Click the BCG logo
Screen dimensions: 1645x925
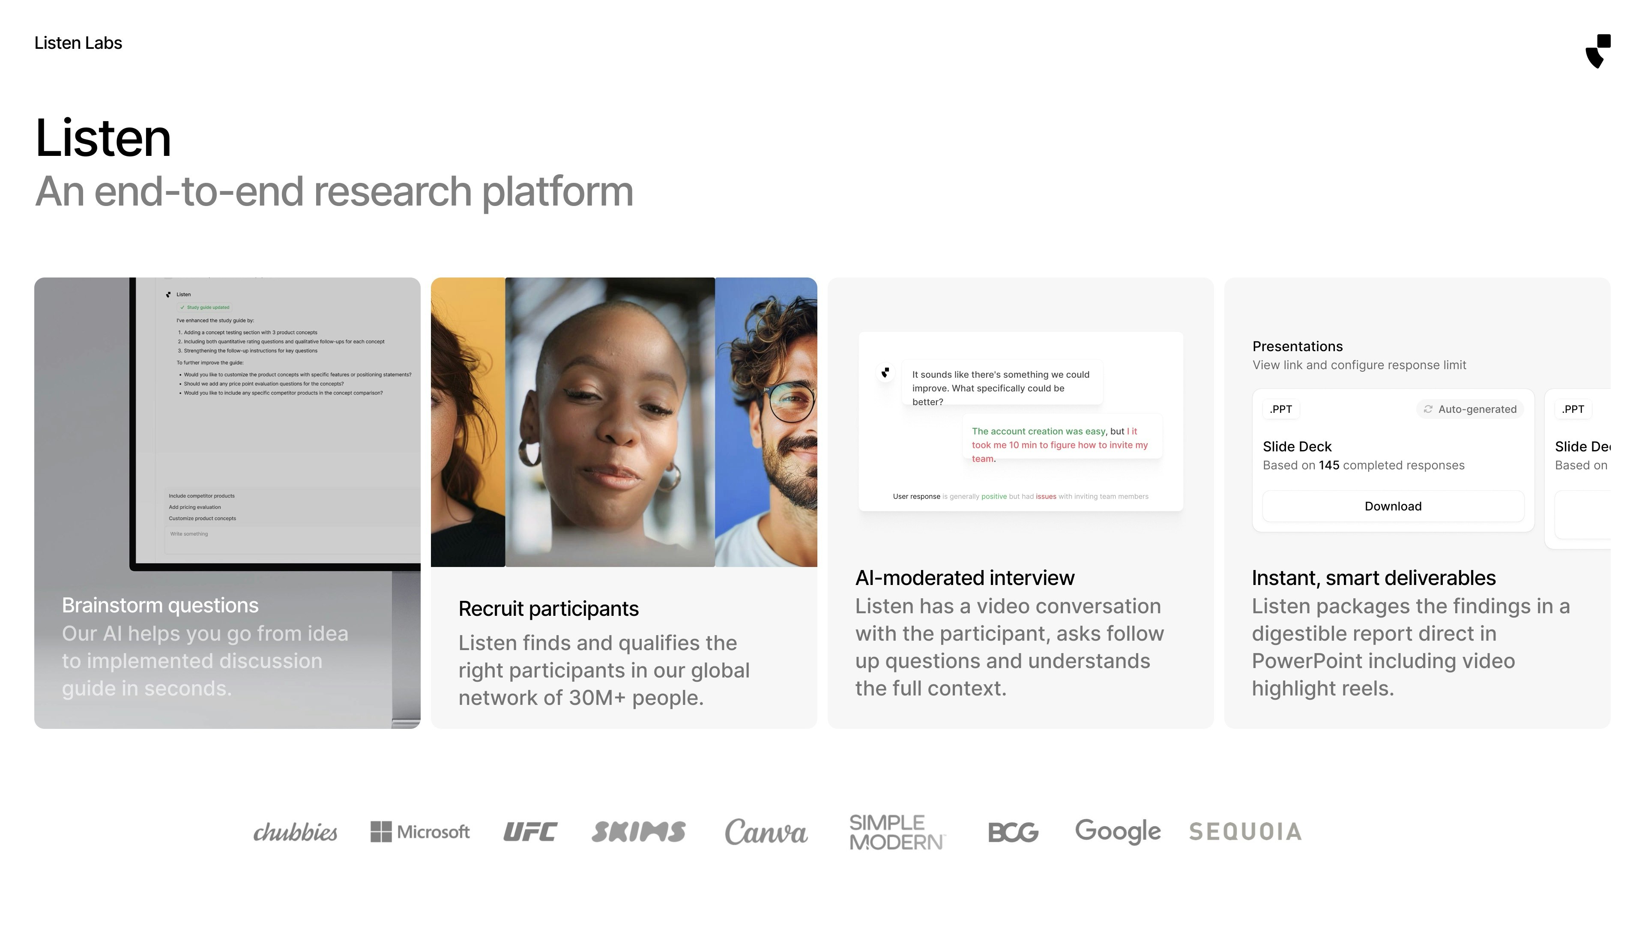click(x=1013, y=832)
